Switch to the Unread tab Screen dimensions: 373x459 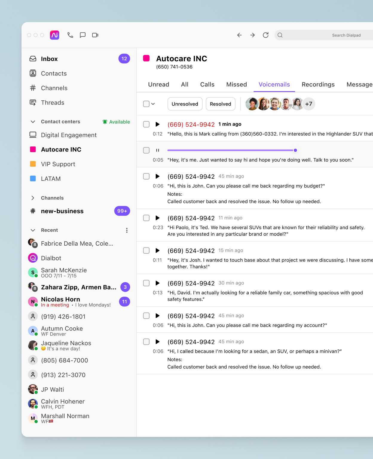click(x=159, y=85)
